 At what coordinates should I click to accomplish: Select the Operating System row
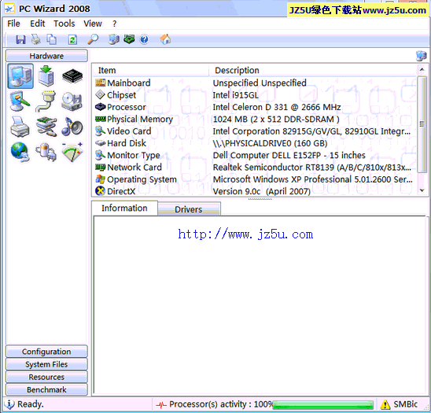tap(255, 179)
